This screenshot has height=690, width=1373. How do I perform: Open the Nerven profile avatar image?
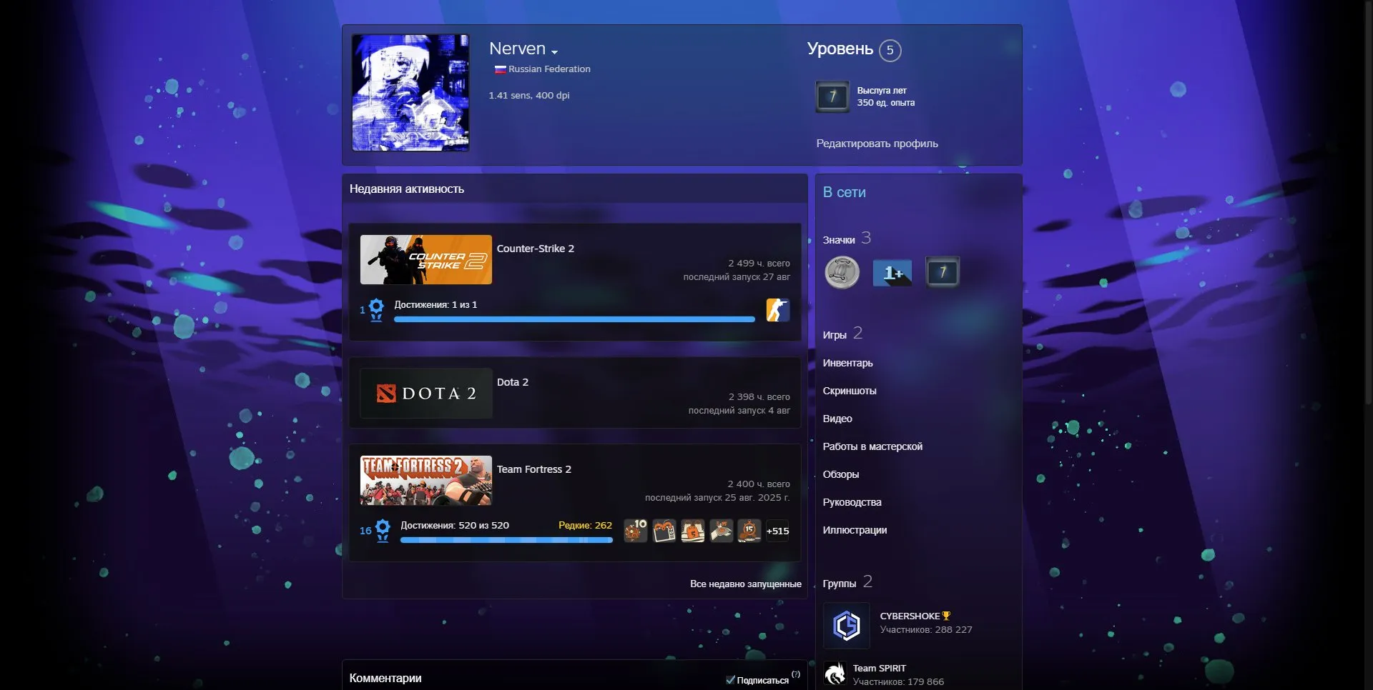(410, 93)
